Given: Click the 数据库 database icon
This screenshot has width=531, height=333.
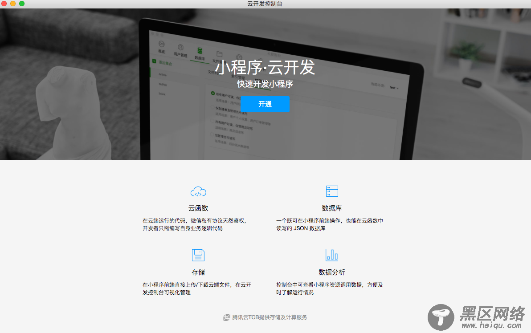Looking at the screenshot, I should tap(332, 191).
